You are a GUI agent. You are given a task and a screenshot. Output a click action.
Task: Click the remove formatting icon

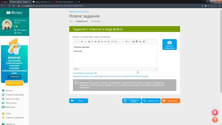click(x=109, y=42)
